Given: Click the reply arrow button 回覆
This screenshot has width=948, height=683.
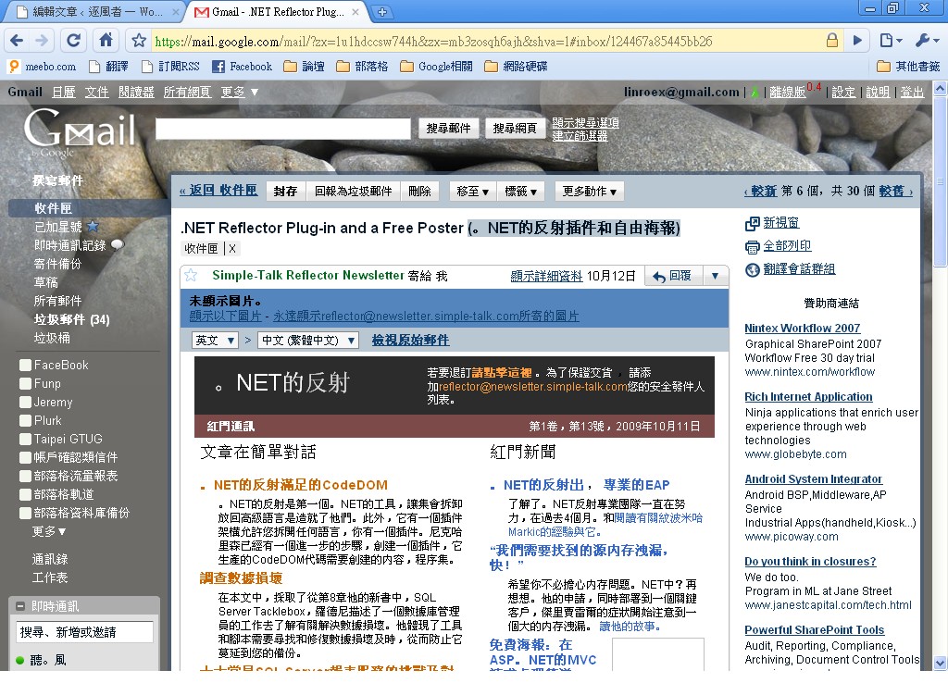Looking at the screenshot, I should (x=672, y=276).
